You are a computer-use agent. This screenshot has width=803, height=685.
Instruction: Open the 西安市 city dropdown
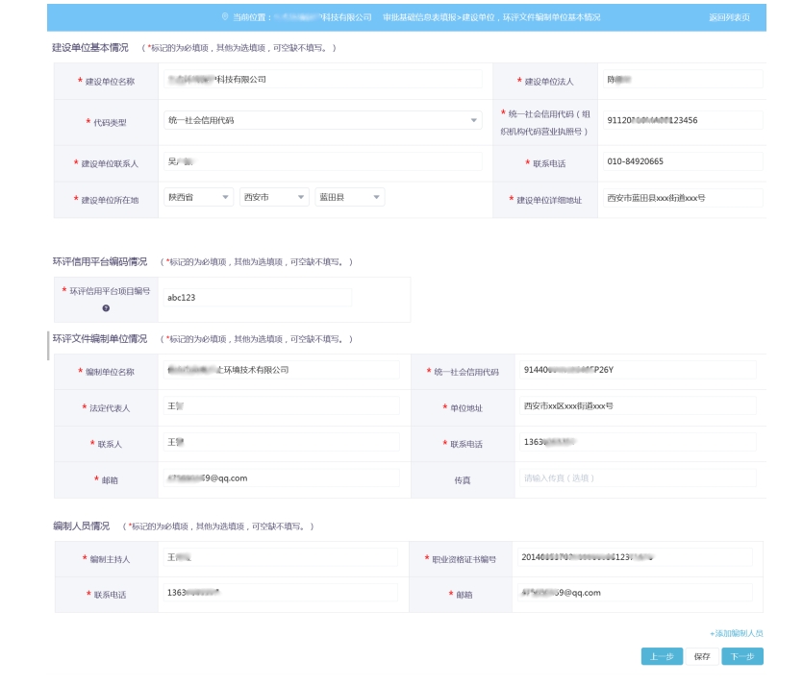point(274,197)
